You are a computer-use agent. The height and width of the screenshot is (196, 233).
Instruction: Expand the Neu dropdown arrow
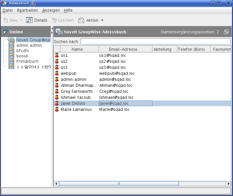[21, 20]
